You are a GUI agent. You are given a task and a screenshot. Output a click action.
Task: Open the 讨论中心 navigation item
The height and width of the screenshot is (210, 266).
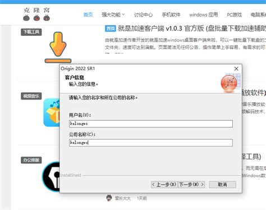(143, 15)
